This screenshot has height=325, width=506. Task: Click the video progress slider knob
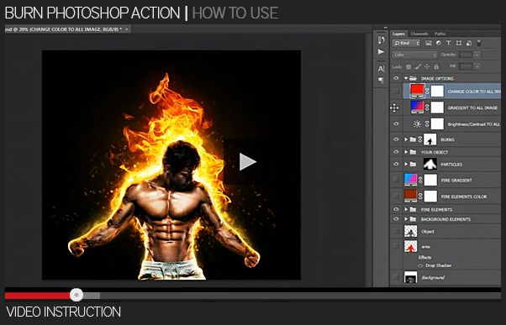tap(76, 295)
